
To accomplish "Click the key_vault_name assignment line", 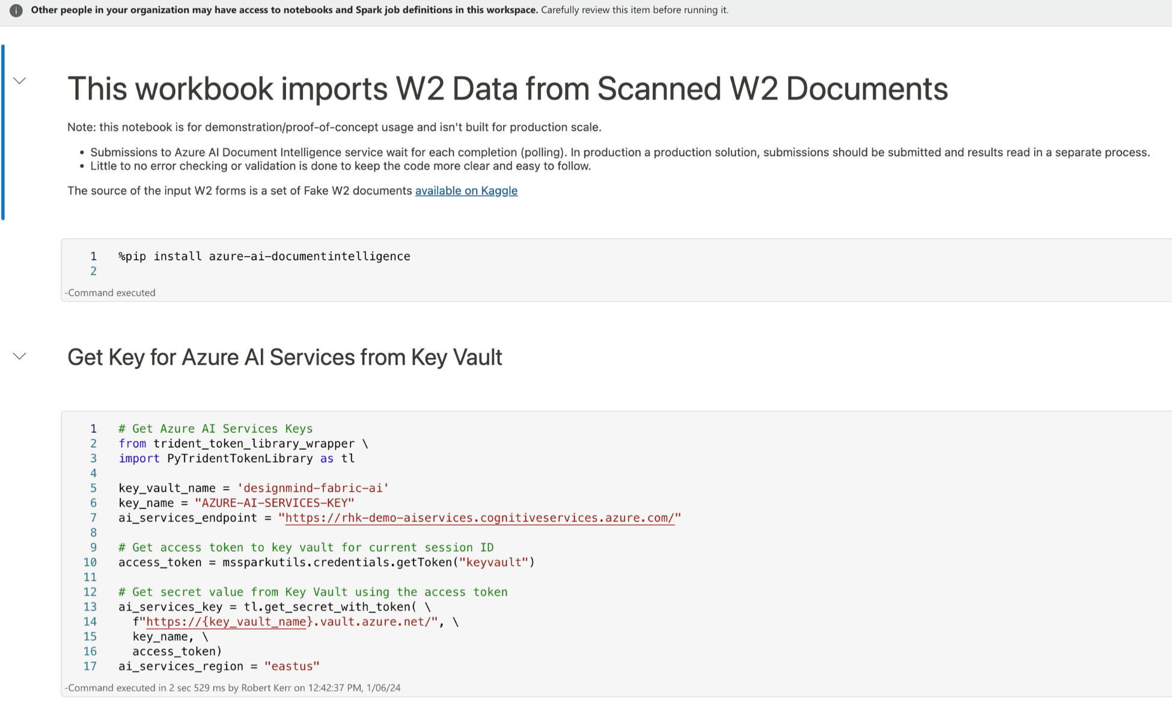I will [253, 488].
